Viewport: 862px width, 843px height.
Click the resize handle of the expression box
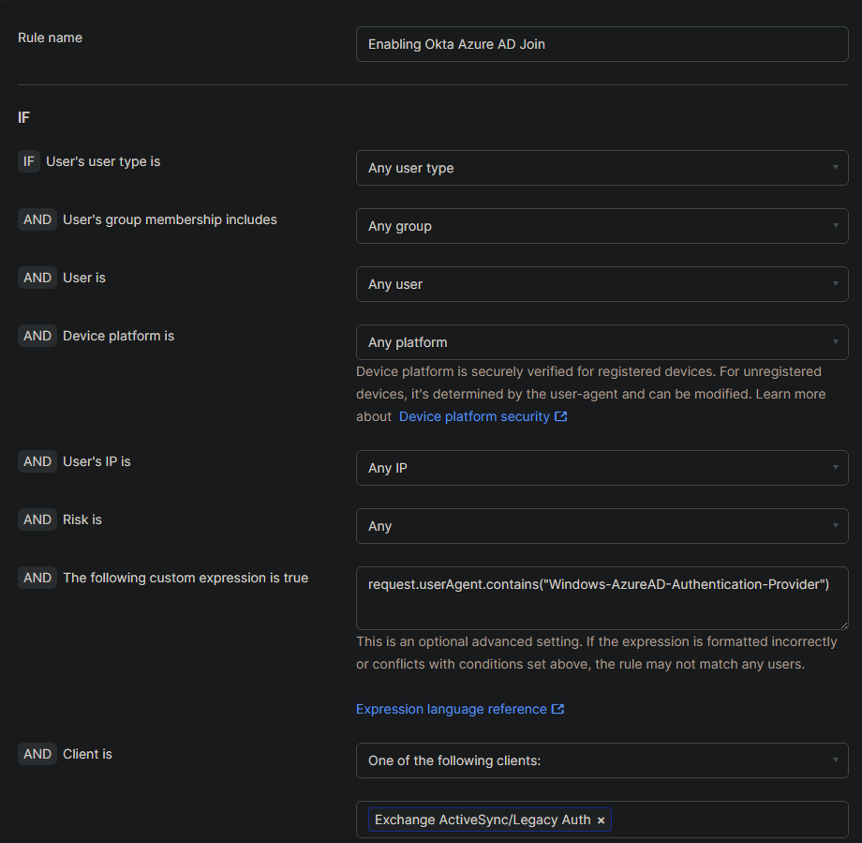842,626
